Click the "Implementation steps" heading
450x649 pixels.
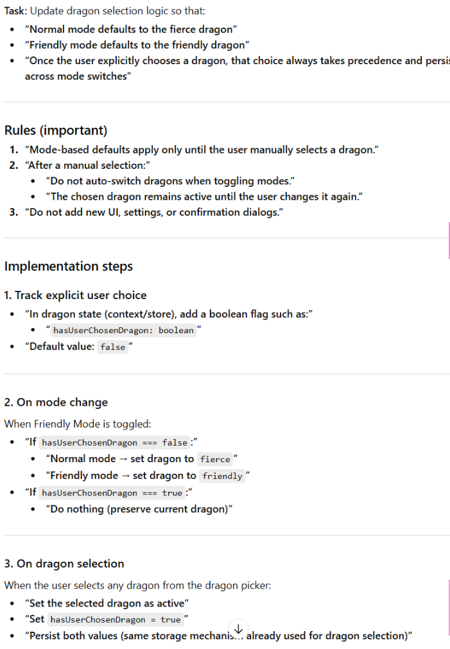pos(69,266)
